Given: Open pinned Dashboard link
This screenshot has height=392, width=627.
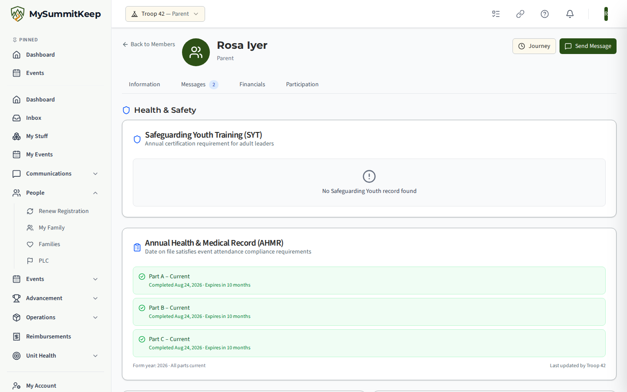Looking at the screenshot, I should (56, 54).
